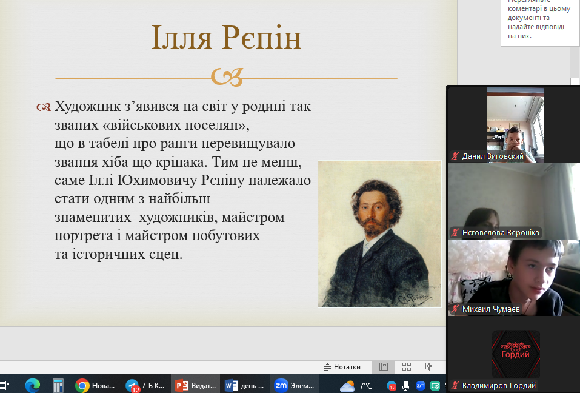Viewport: 580px width, 393px height.
Task: Click muted mic icon beside Михаил Чумаев
Action: coord(455,309)
